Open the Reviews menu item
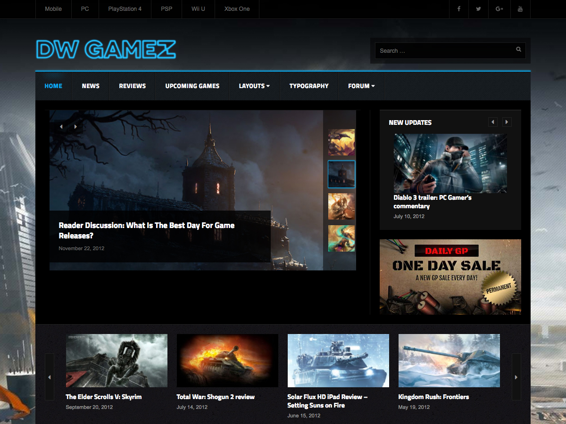Viewport: 566px width, 424px height. [x=133, y=86]
